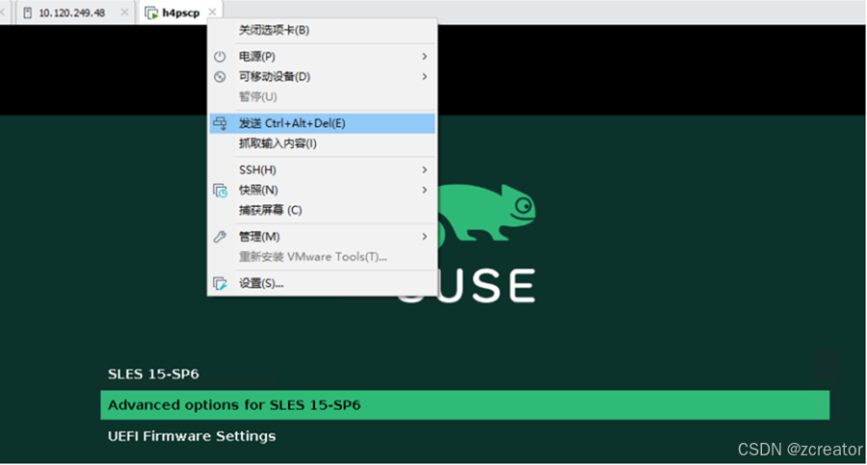This screenshot has width=867, height=465.
Task: Click the server icon on the 10.120.249.48 tab
Action: point(28,13)
